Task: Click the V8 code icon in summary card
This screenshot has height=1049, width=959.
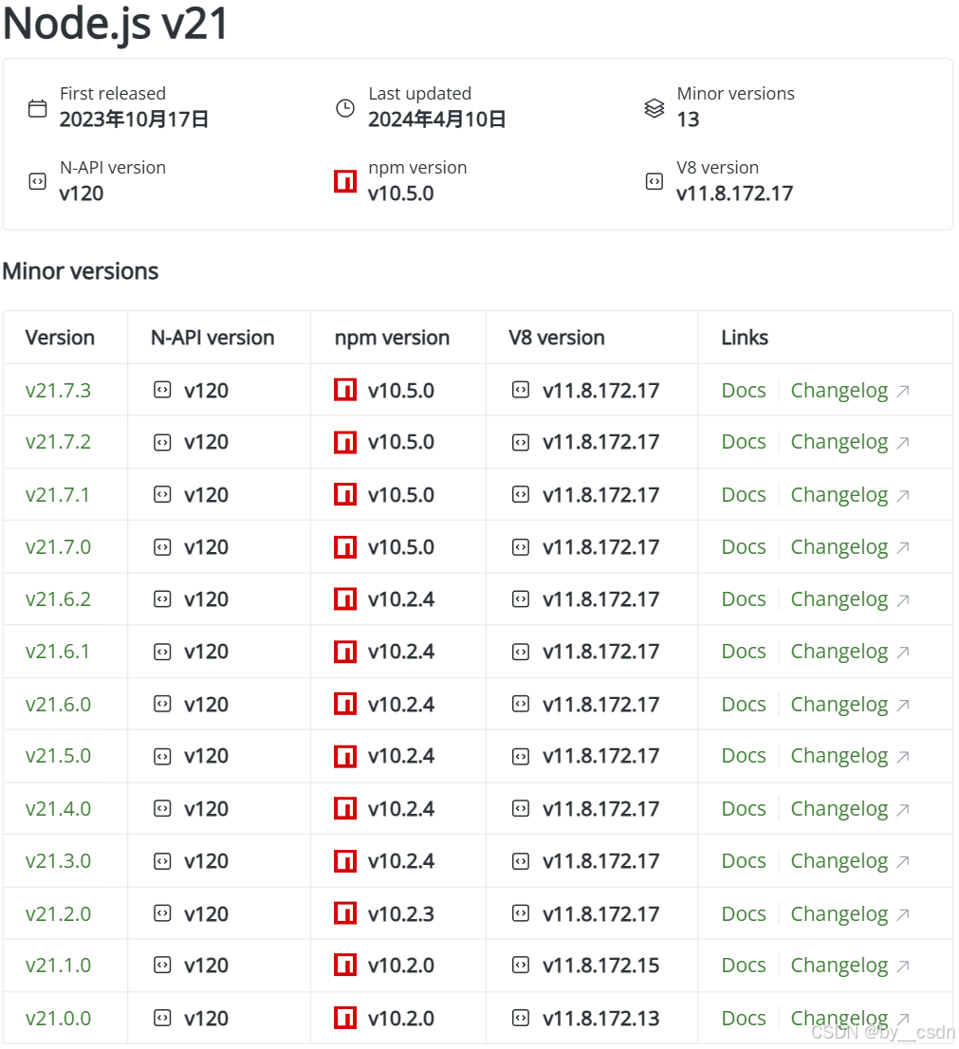Action: 655,181
